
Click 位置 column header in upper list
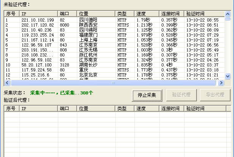point(96,13)
